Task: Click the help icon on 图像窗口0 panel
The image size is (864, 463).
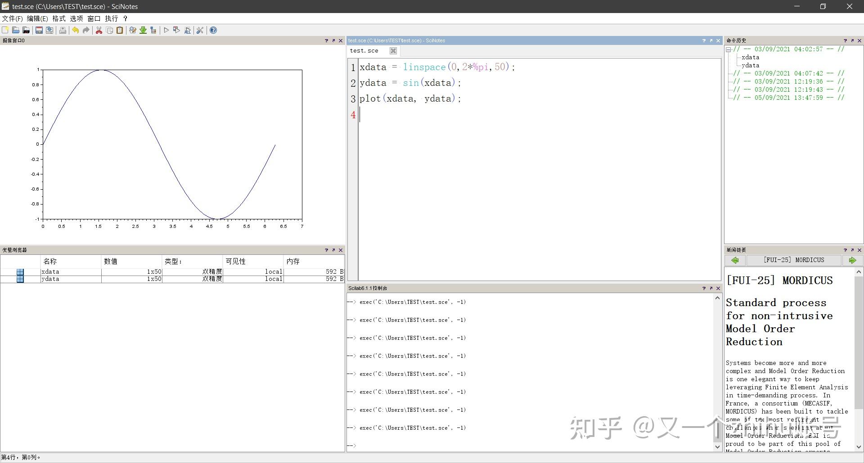Action: click(x=326, y=40)
